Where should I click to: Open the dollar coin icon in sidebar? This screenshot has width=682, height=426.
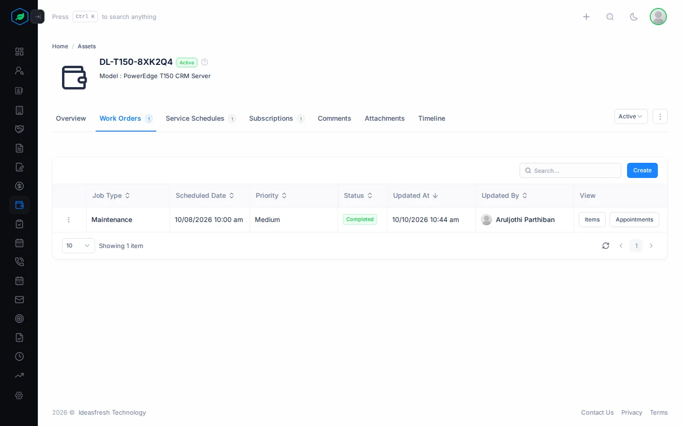[x=19, y=186]
